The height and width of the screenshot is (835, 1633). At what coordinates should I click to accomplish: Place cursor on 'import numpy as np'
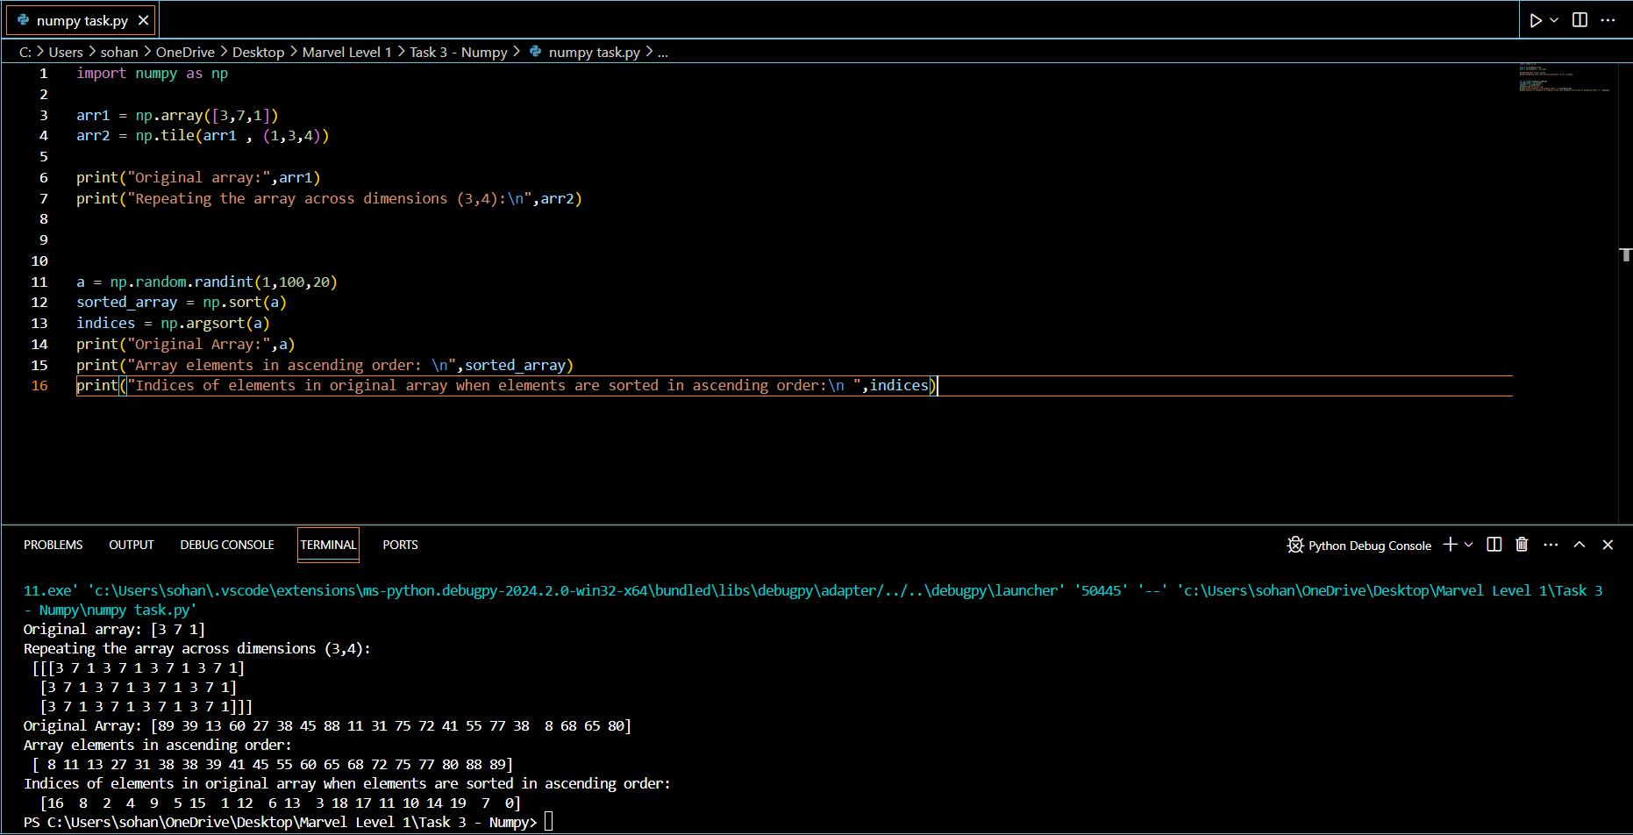click(x=152, y=74)
